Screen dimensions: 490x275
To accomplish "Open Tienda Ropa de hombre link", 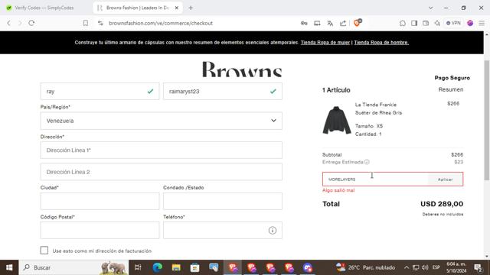I will click(381, 43).
